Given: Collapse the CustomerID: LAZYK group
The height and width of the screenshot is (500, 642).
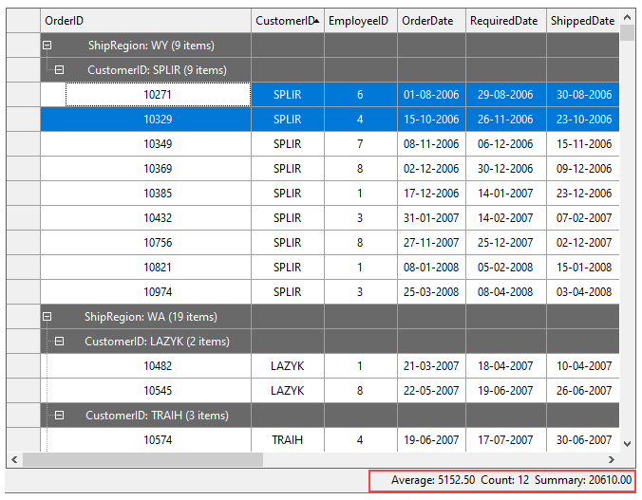Looking at the screenshot, I should point(59,342).
